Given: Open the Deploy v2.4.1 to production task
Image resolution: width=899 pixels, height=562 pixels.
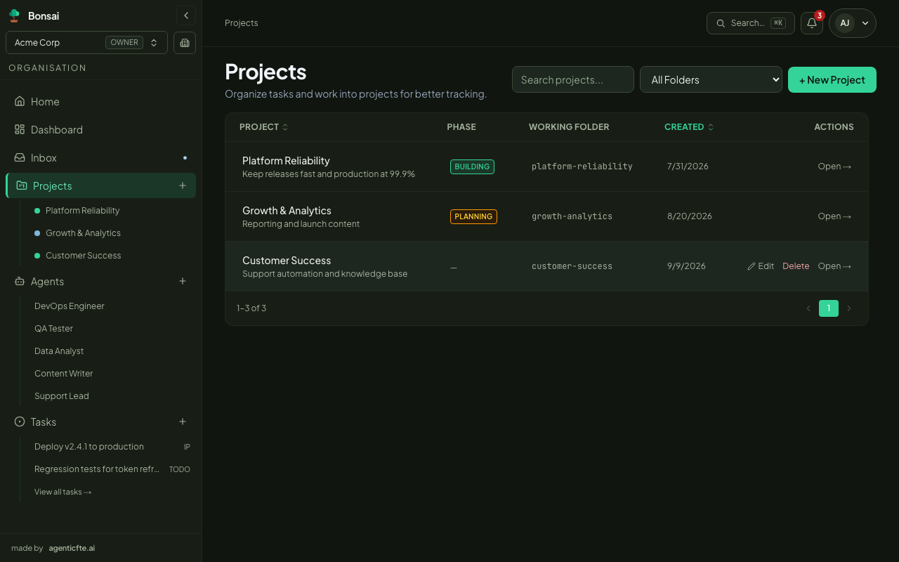Looking at the screenshot, I should click(112, 447).
